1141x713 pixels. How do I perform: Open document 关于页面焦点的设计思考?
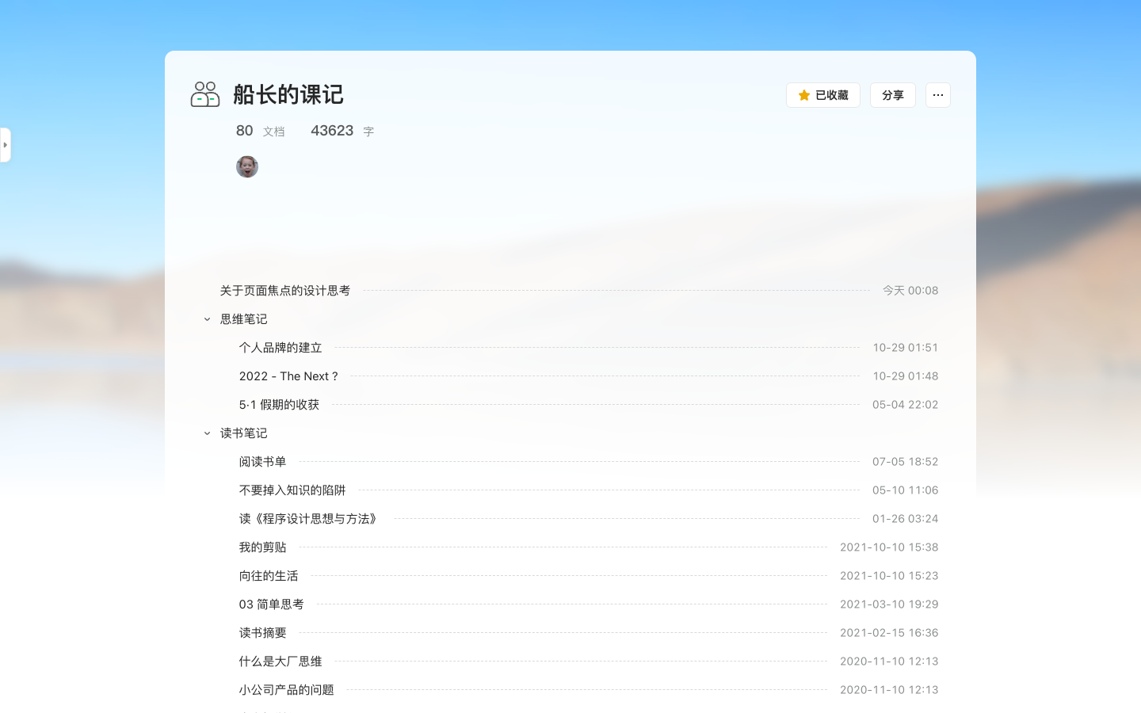point(286,290)
